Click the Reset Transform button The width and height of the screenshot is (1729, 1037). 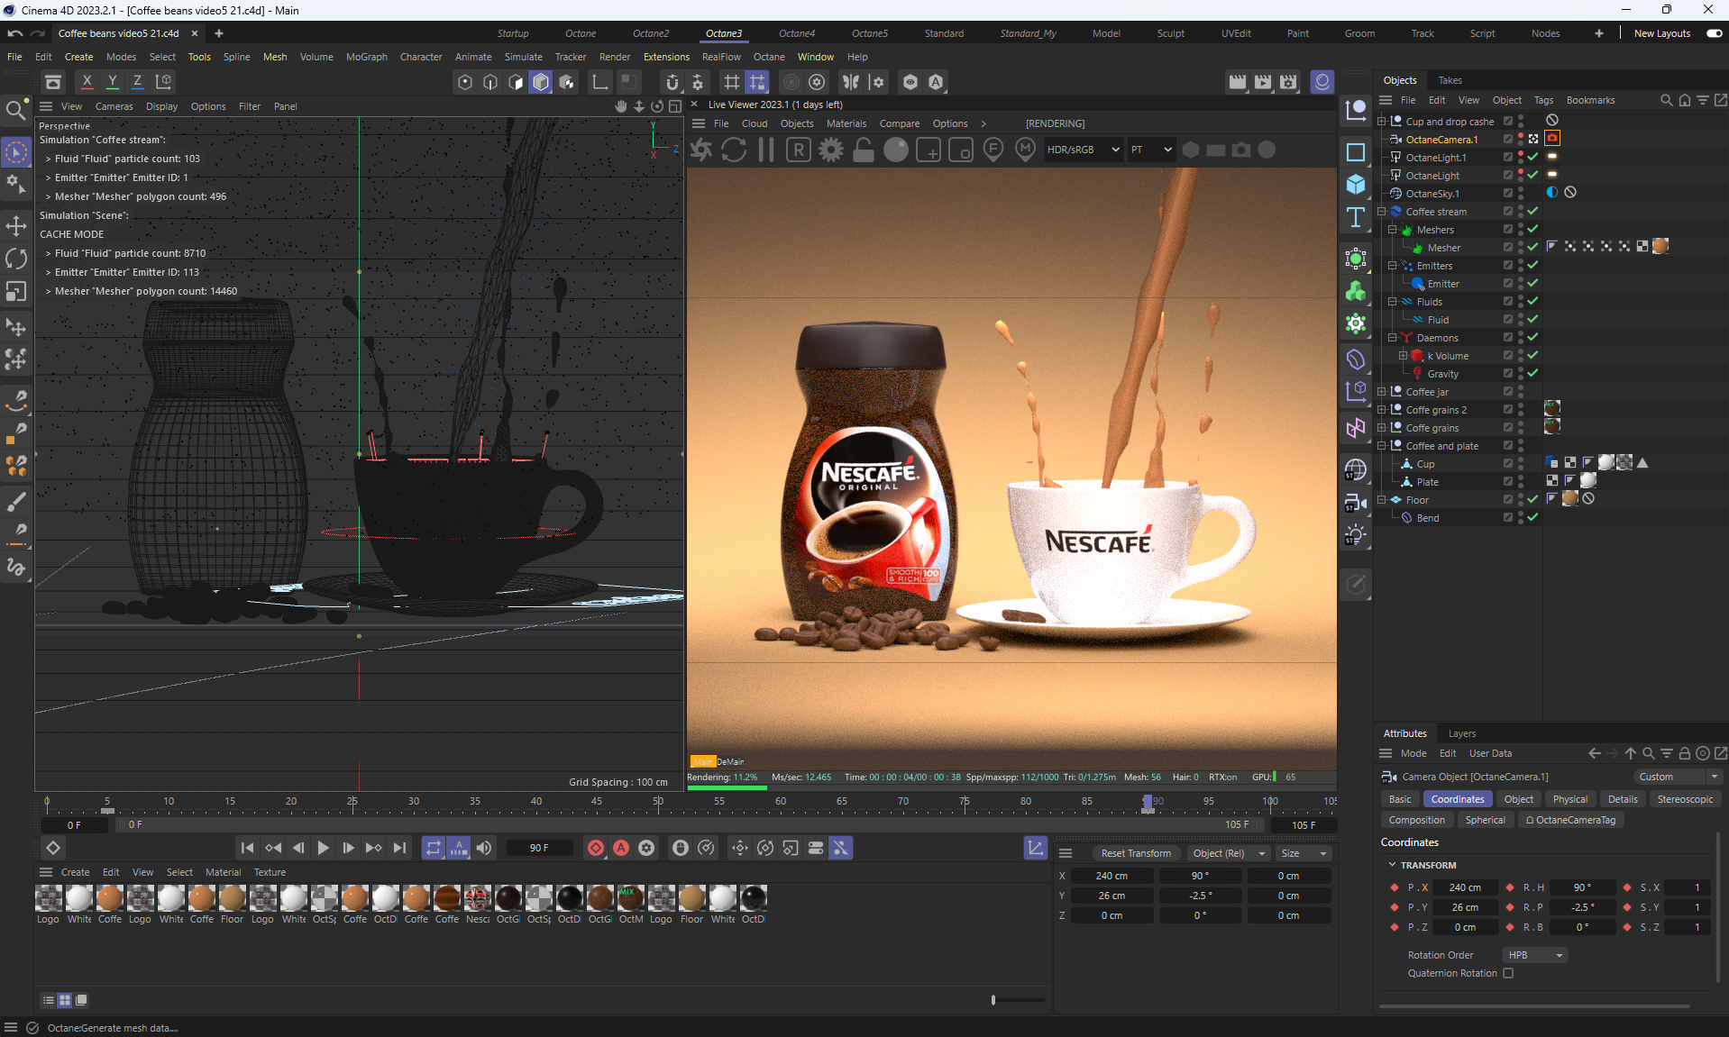(x=1136, y=853)
